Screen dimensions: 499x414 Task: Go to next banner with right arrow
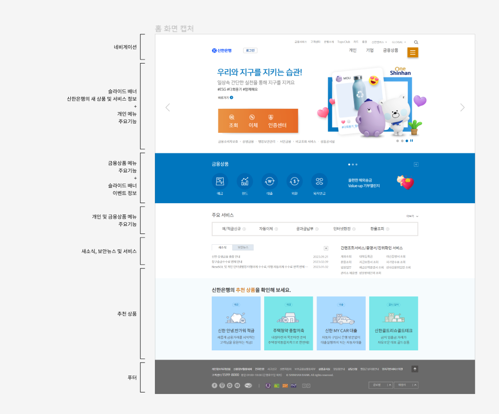(x=463, y=108)
